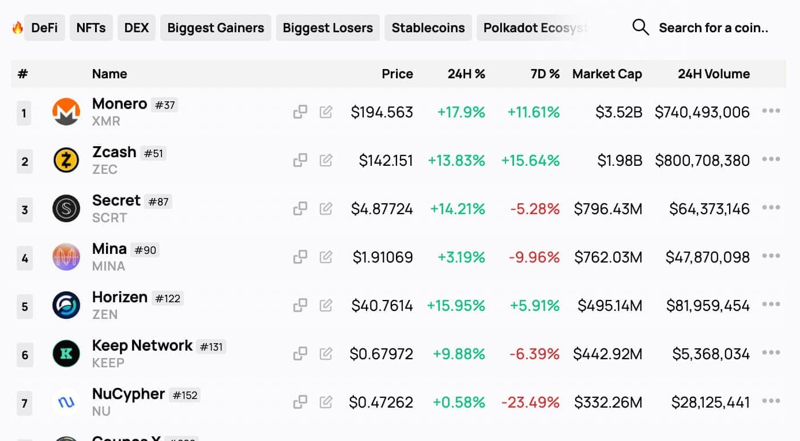
Task: Click the Horizen coin logo
Action: [66, 305]
